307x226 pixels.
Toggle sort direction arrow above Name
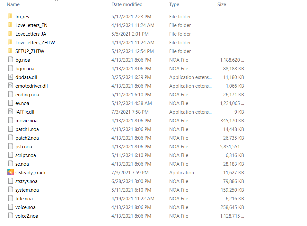point(57,1)
